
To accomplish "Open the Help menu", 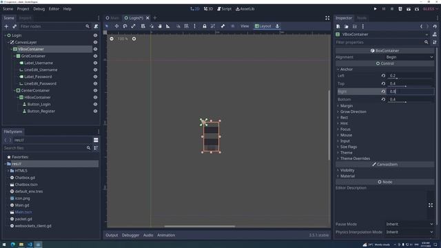I will click(x=68, y=9).
